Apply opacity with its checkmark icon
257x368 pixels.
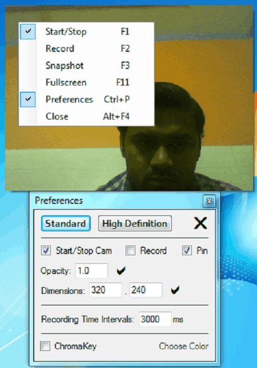pos(121,271)
